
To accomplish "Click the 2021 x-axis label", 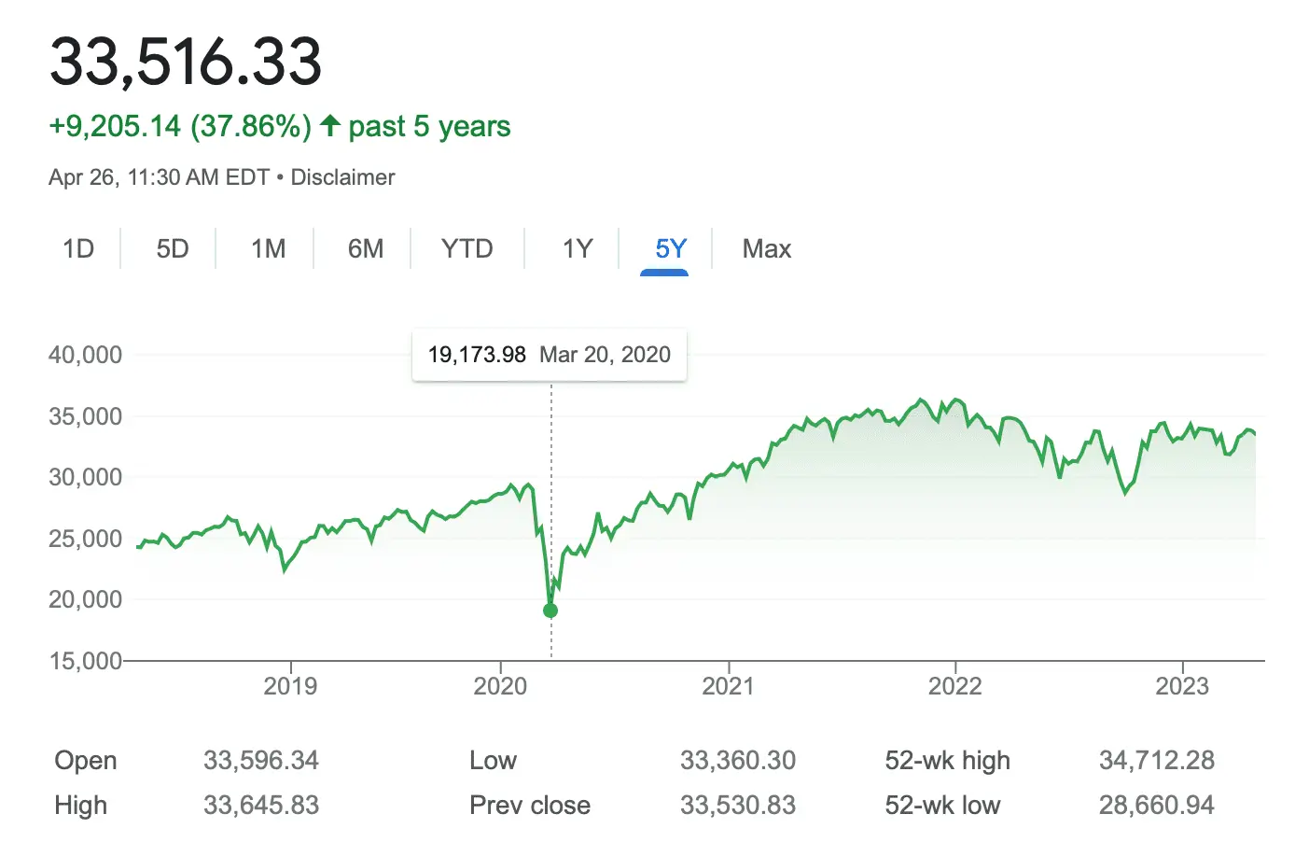I will 728,686.
